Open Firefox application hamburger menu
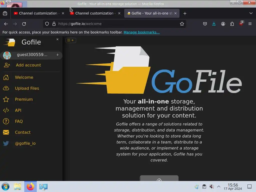The width and height of the screenshot is (256, 192). coord(250,24)
